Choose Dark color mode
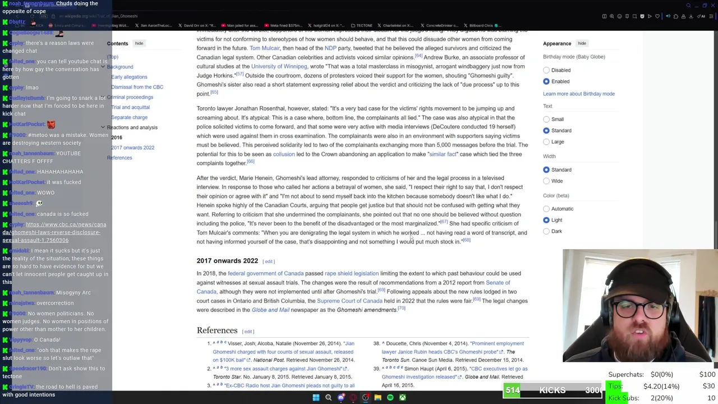Screen dimensions: 718x404 tap(546, 231)
